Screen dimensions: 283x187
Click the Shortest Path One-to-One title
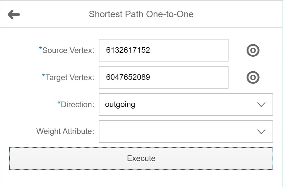[141, 14]
